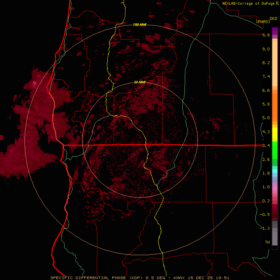Click the 50 NMI range ring label
Screen dimensions: 280x280
pyautogui.click(x=140, y=82)
